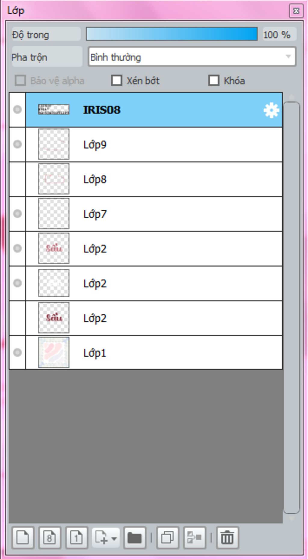Click the layer list vertical scrollbar
308x559 pixels.
pyautogui.click(x=291, y=307)
